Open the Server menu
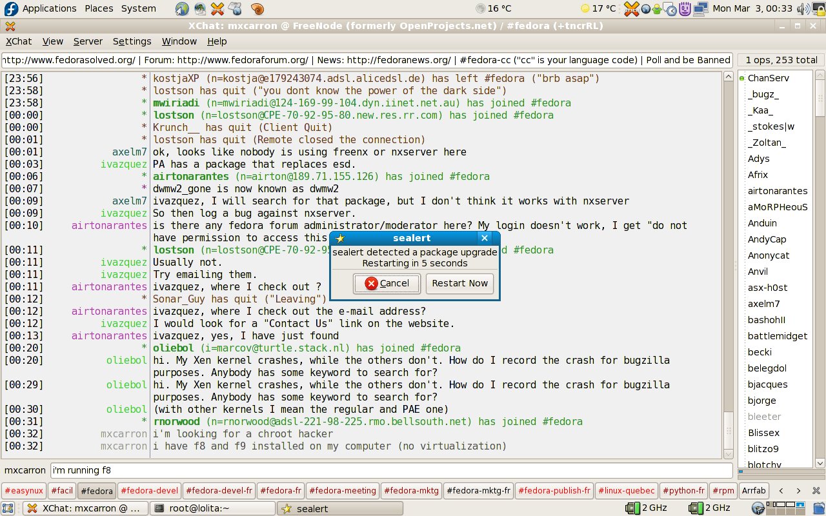This screenshot has width=826, height=516. point(88,41)
